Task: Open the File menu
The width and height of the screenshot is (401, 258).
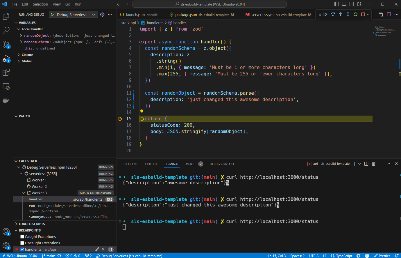Action: tap(15, 4)
